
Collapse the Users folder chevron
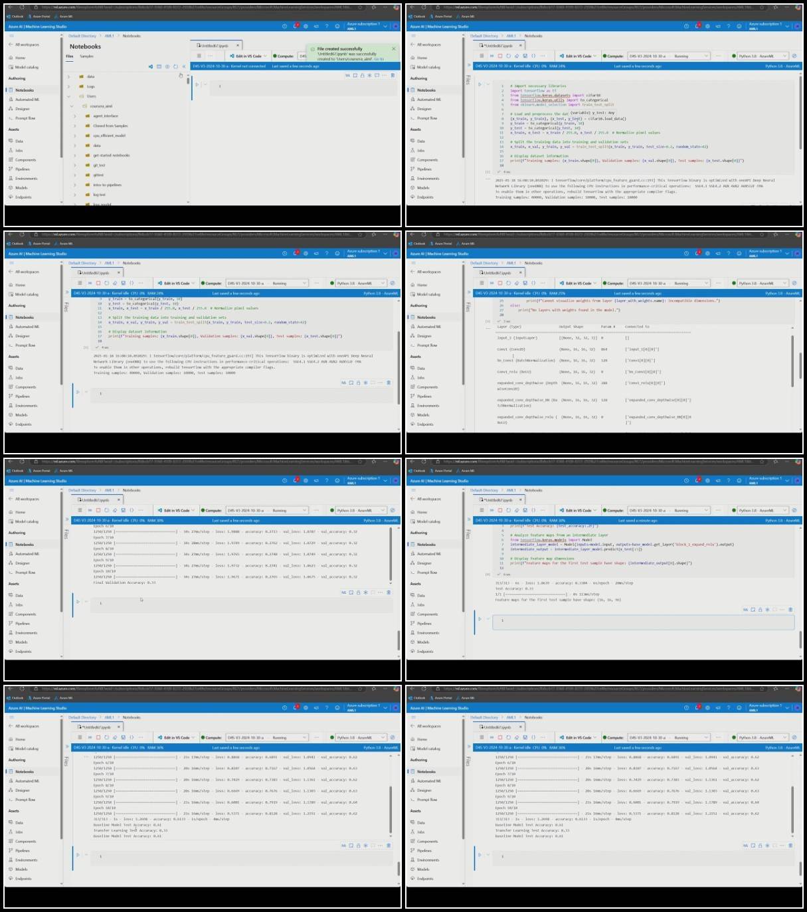(x=68, y=96)
